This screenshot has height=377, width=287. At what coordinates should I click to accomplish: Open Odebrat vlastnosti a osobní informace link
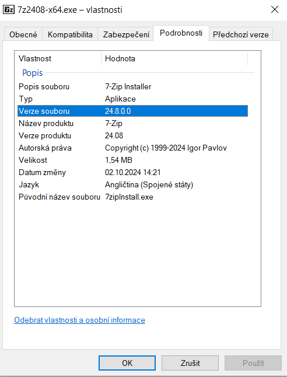(x=79, y=320)
